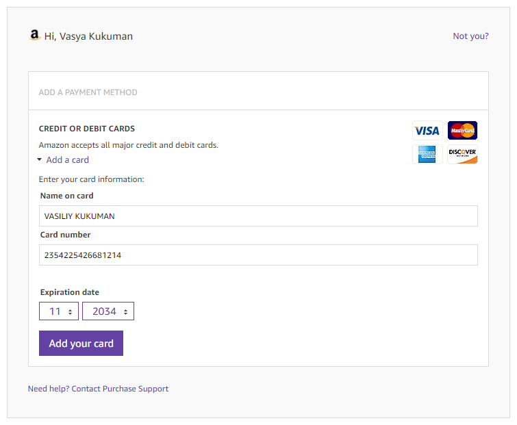This screenshot has width=517, height=425.
Task: Focus the Name on card field
Action: [258, 216]
